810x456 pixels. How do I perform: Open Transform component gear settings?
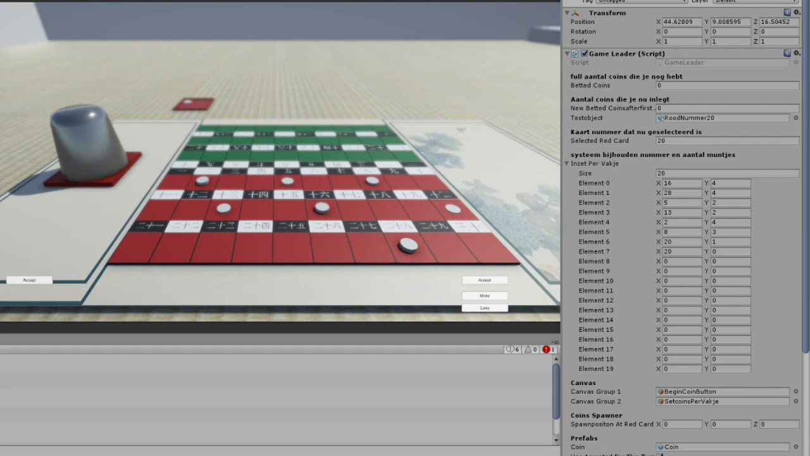click(x=795, y=13)
